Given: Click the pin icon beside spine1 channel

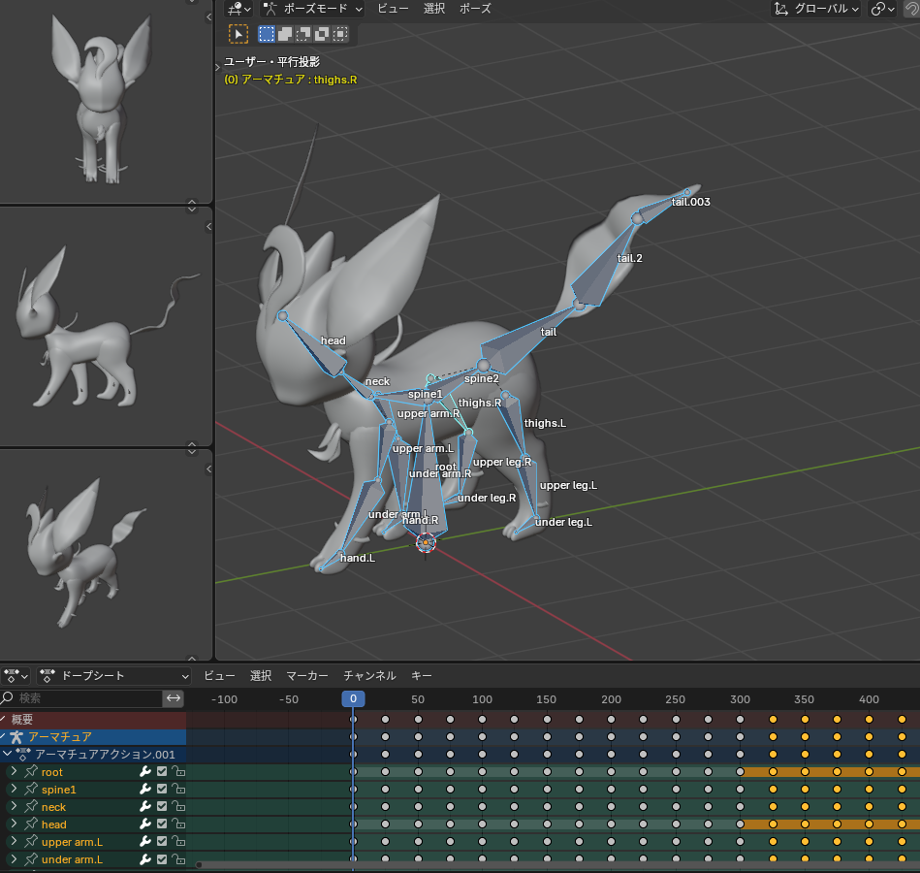Looking at the screenshot, I should click(x=30, y=790).
